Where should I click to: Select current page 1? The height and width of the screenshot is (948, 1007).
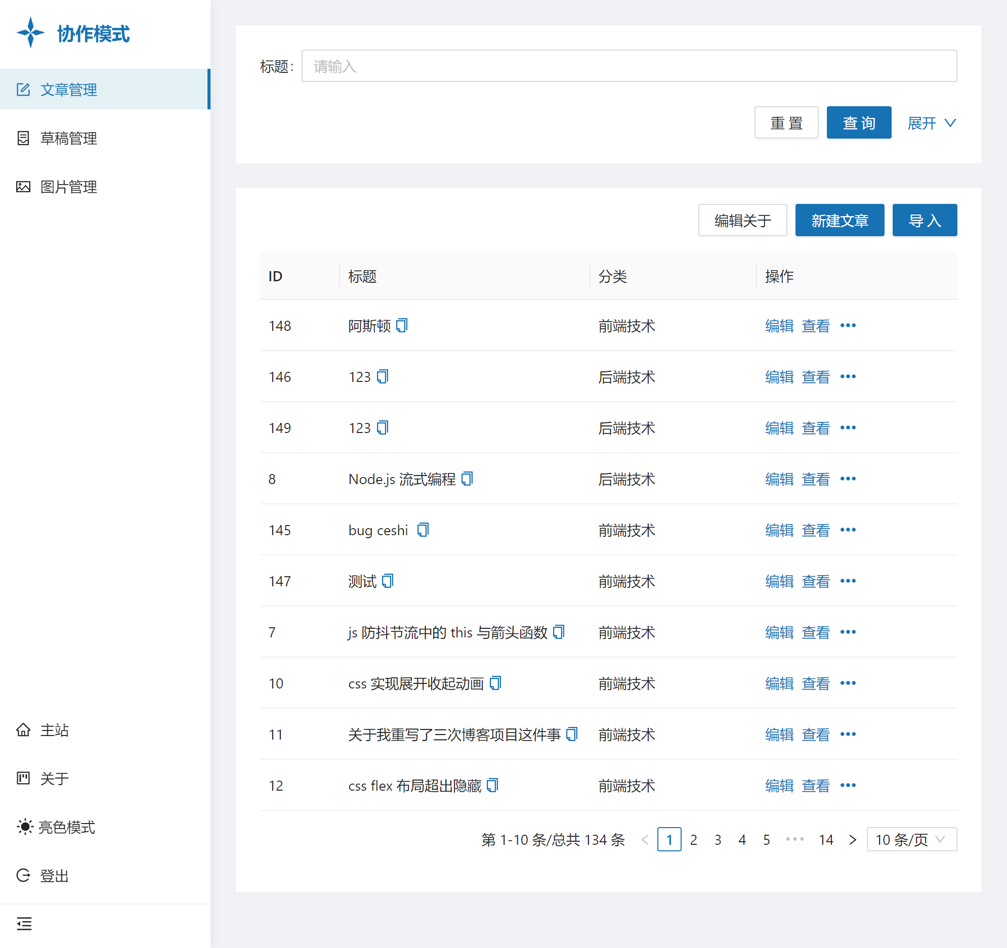(669, 840)
